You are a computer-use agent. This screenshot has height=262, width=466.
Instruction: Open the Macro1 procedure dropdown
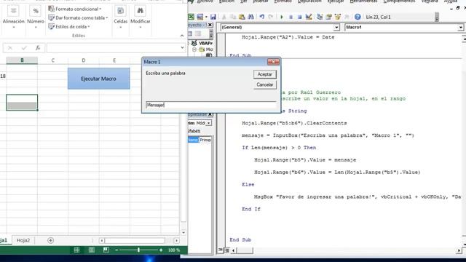click(460, 28)
